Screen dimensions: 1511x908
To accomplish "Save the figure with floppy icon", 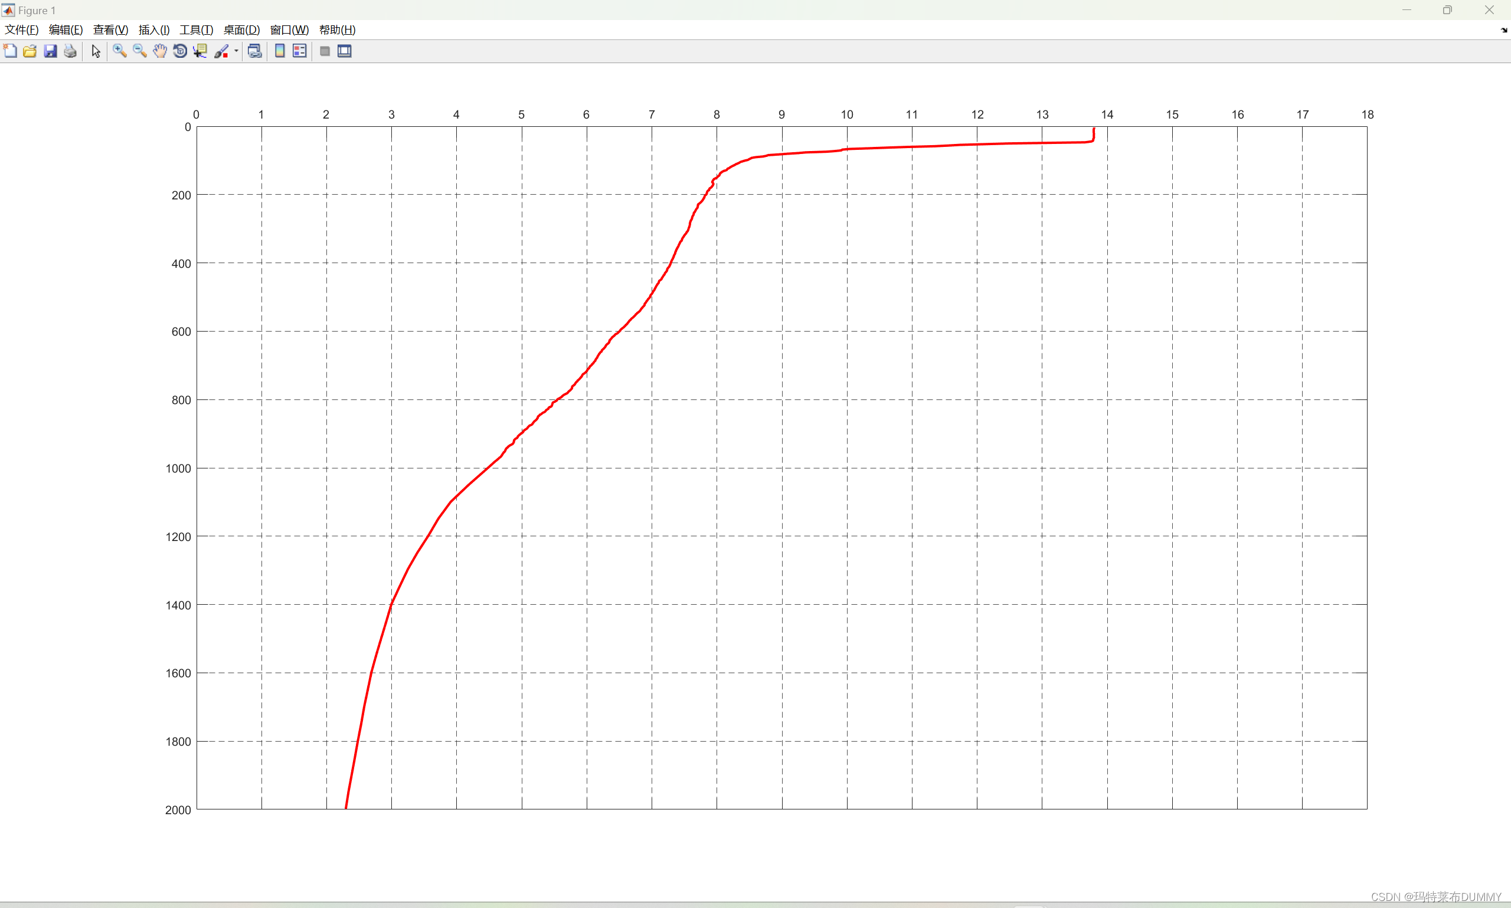I will (x=50, y=51).
